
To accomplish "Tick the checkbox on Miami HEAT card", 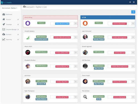I will (x=76, y=52).
